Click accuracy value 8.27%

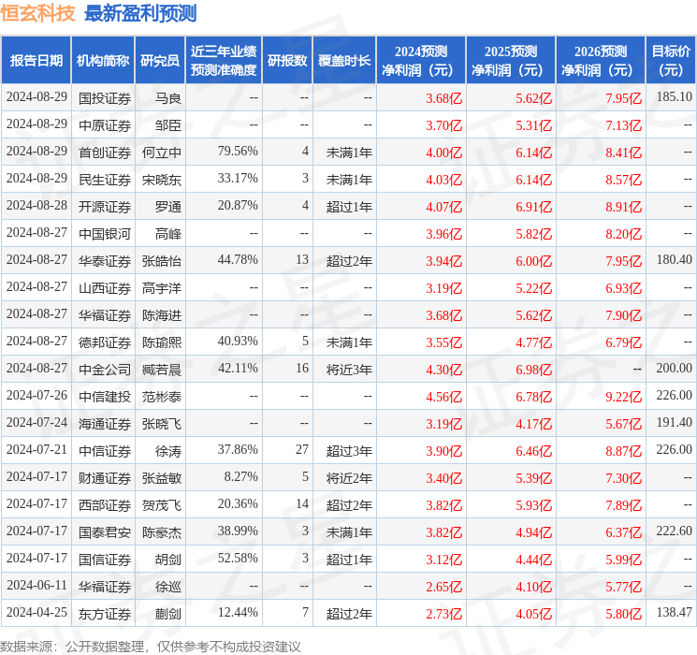pyautogui.click(x=241, y=476)
